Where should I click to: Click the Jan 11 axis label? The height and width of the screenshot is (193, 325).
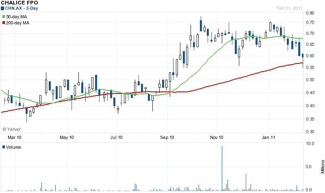click(269, 137)
